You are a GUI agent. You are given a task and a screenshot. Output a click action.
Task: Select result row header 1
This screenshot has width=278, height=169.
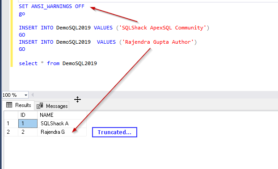11,124
